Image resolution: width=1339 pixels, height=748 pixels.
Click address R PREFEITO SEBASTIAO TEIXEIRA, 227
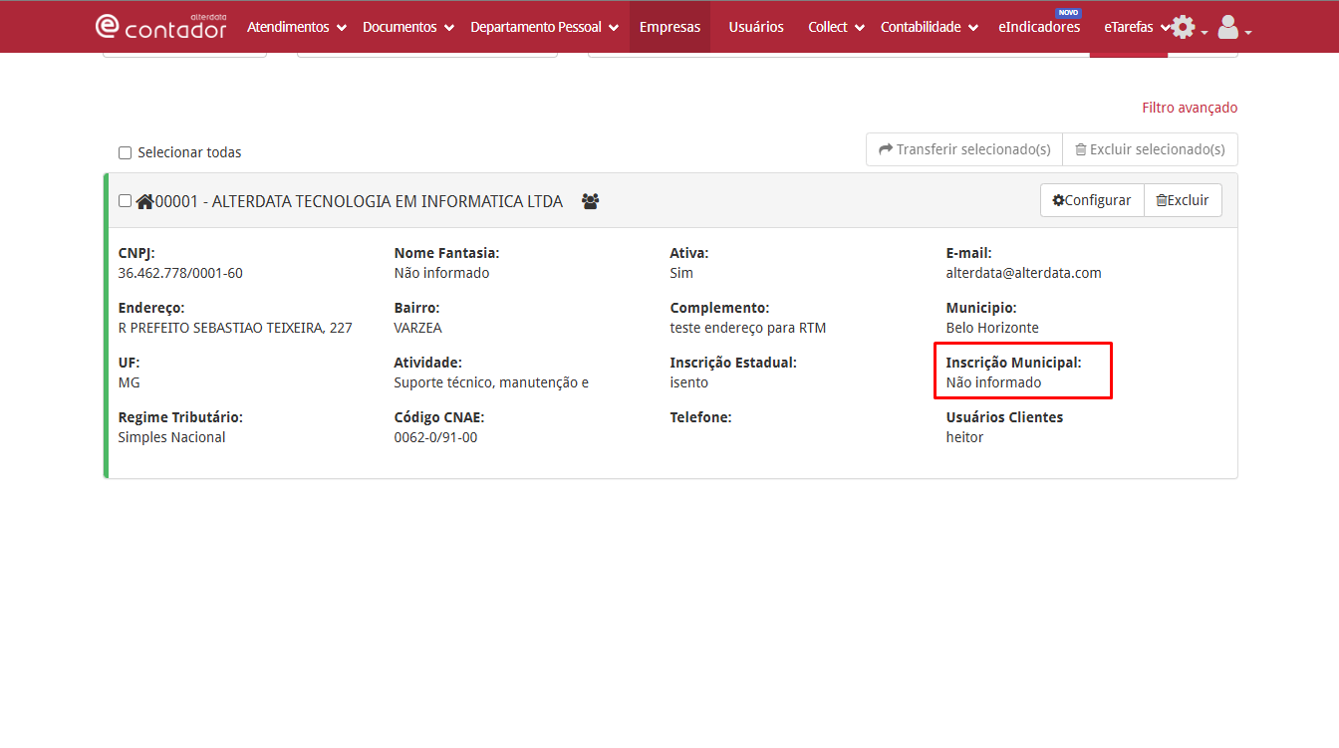coord(235,328)
